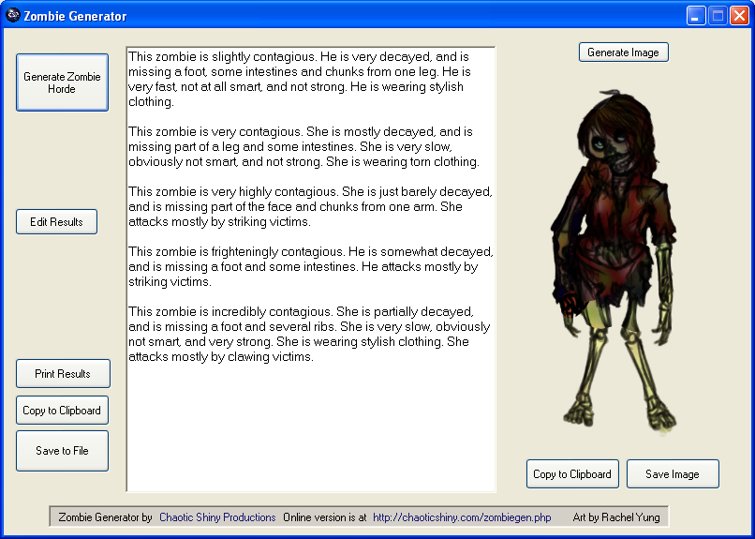Minimize the Zombie Generator window
This screenshot has height=539, width=755.
pyautogui.click(x=696, y=16)
